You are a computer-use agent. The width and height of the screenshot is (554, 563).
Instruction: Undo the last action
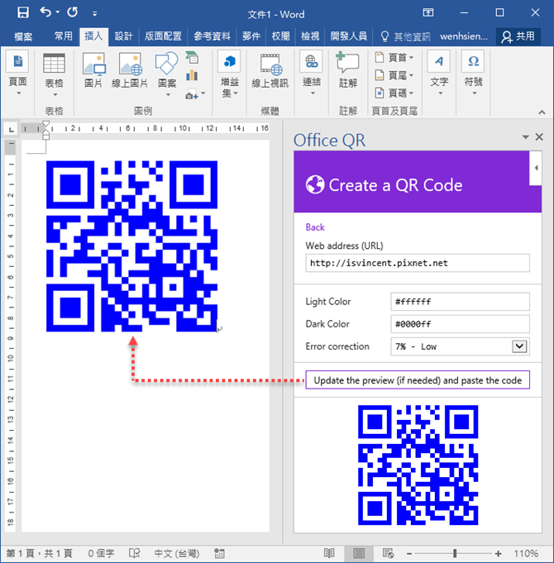[x=45, y=12]
